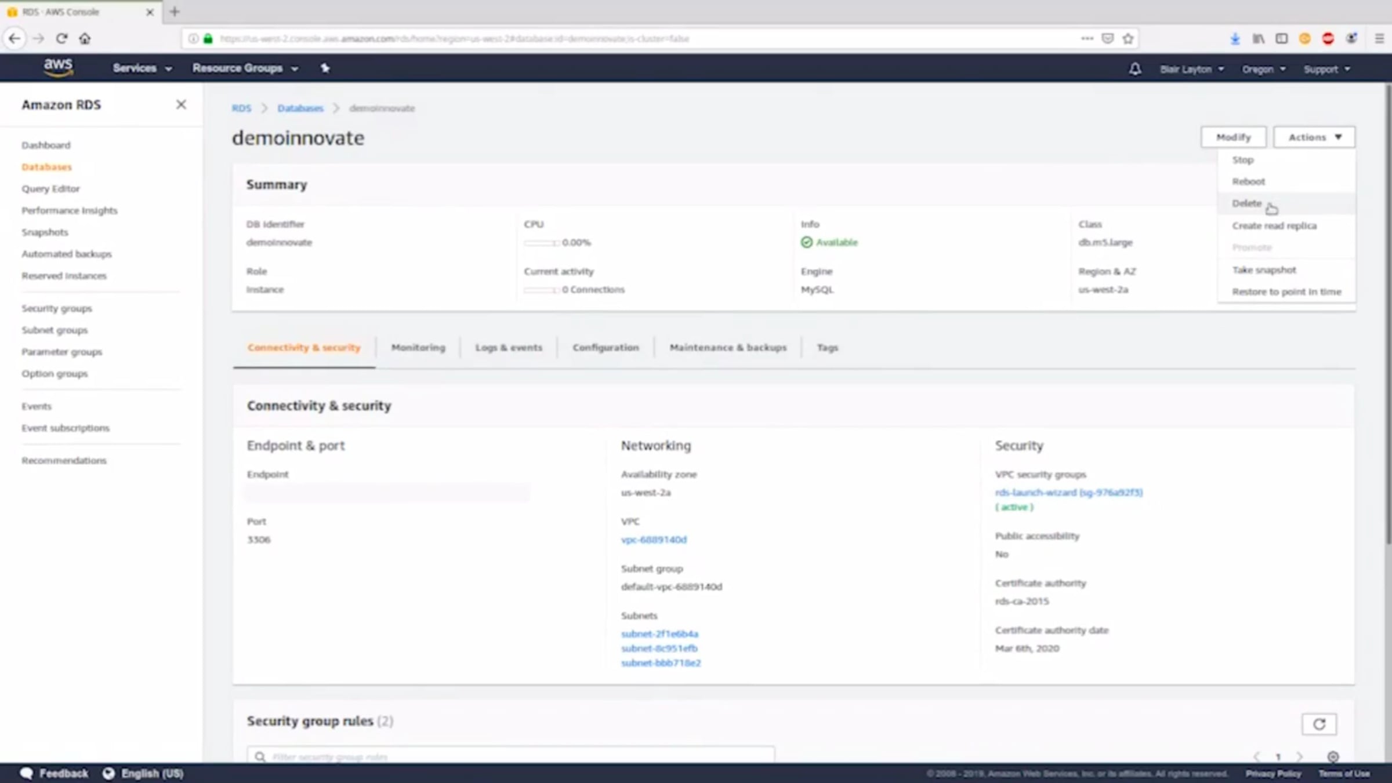Reload the page with the refresh icon
Screen dimensions: 1392x783
point(61,39)
